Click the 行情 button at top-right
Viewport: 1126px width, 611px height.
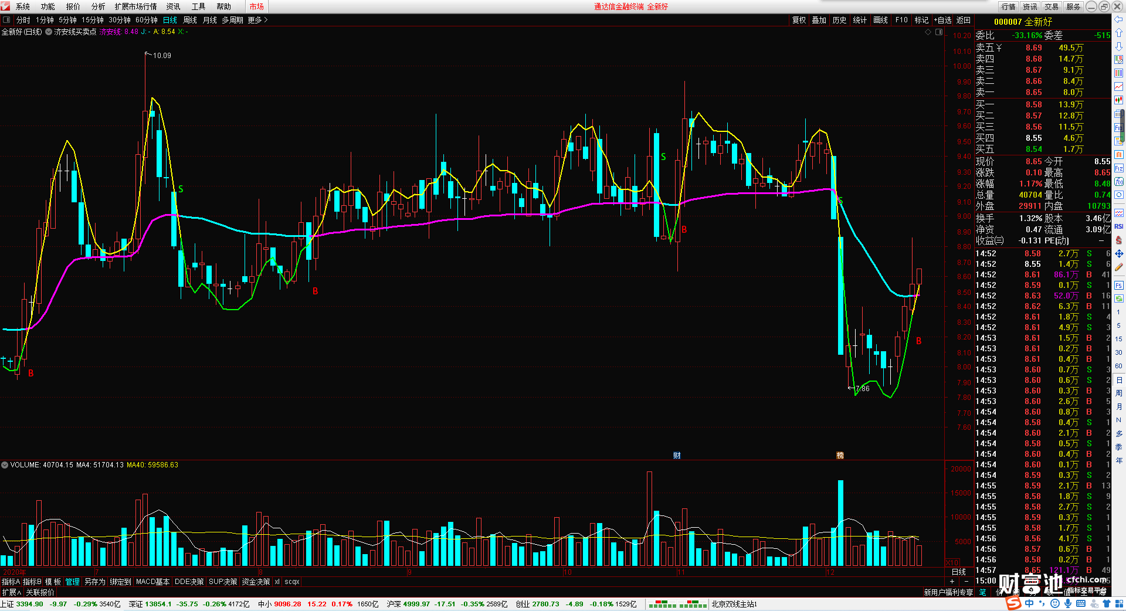click(x=1009, y=6)
